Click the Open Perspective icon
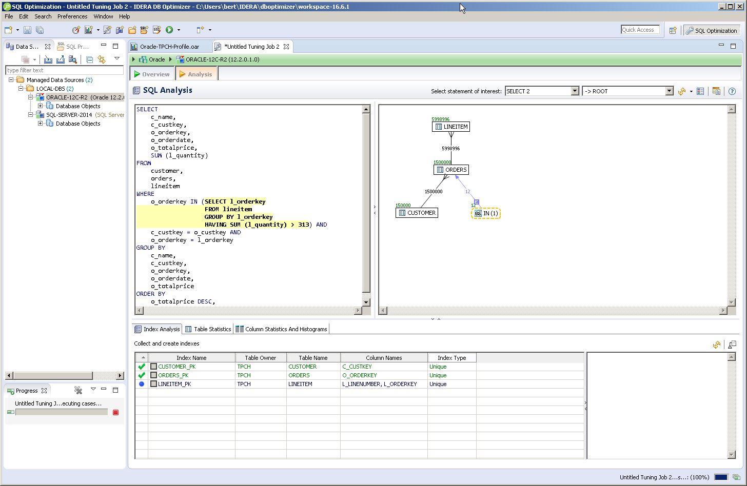Image resolution: width=747 pixels, height=486 pixels. click(x=673, y=31)
